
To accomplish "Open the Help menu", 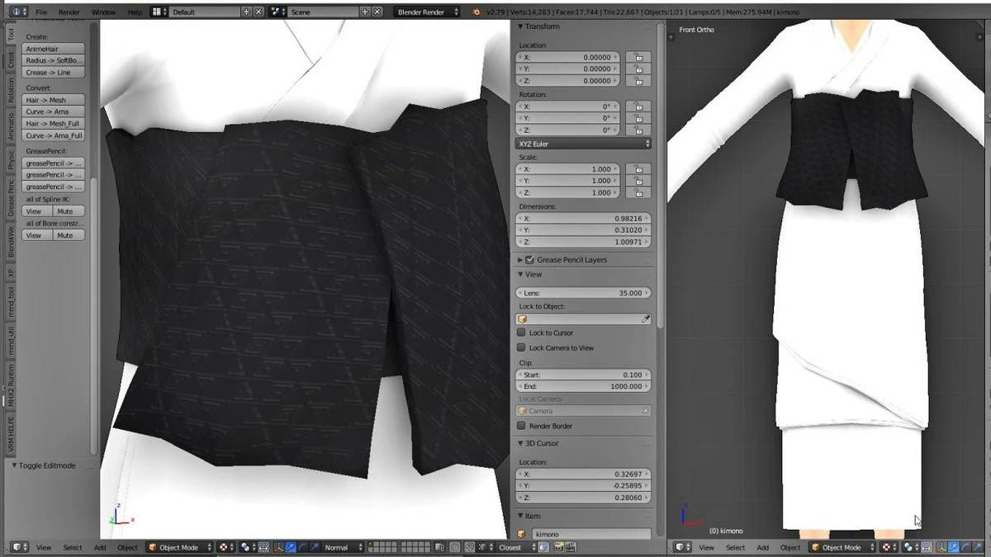I will click(x=135, y=12).
